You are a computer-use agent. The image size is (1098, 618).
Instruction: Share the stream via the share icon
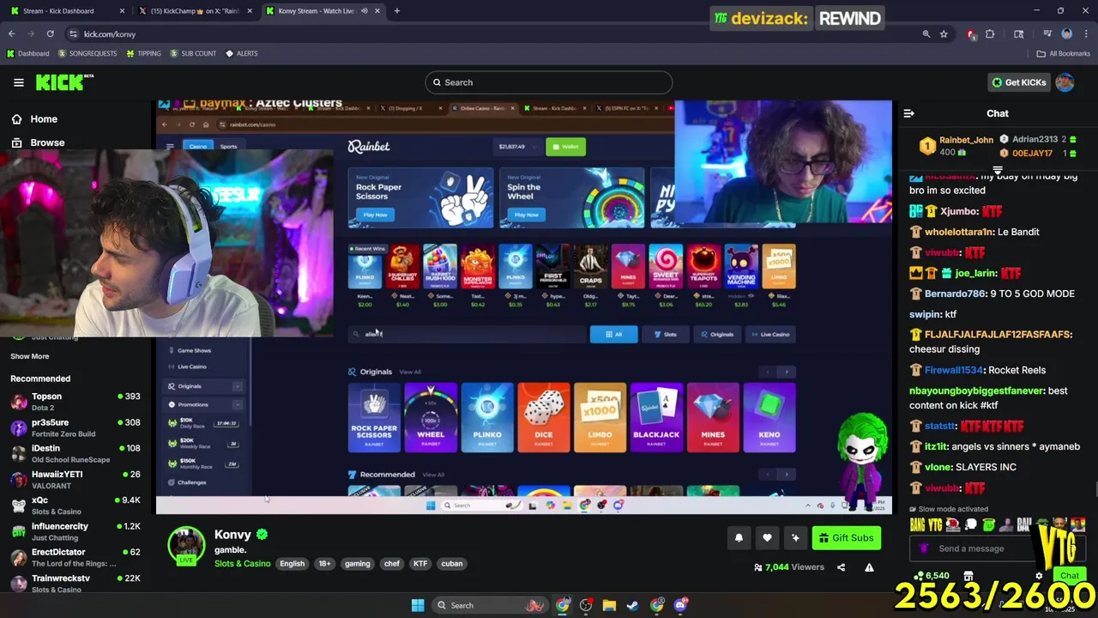click(x=841, y=567)
